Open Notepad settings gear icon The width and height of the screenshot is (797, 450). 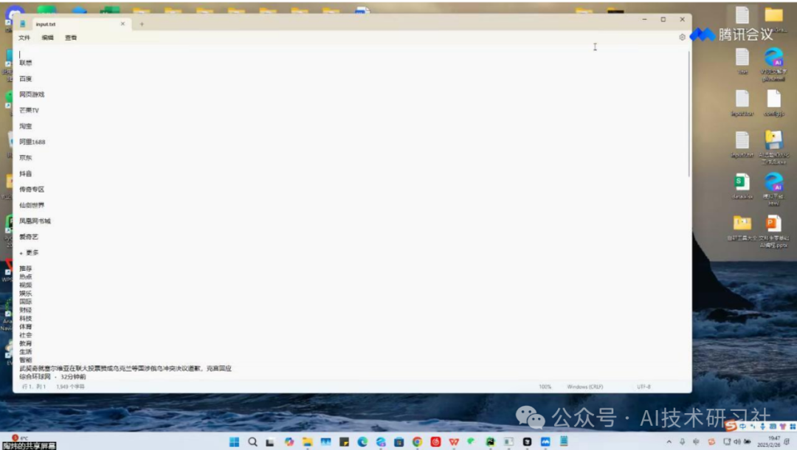tap(682, 37)
